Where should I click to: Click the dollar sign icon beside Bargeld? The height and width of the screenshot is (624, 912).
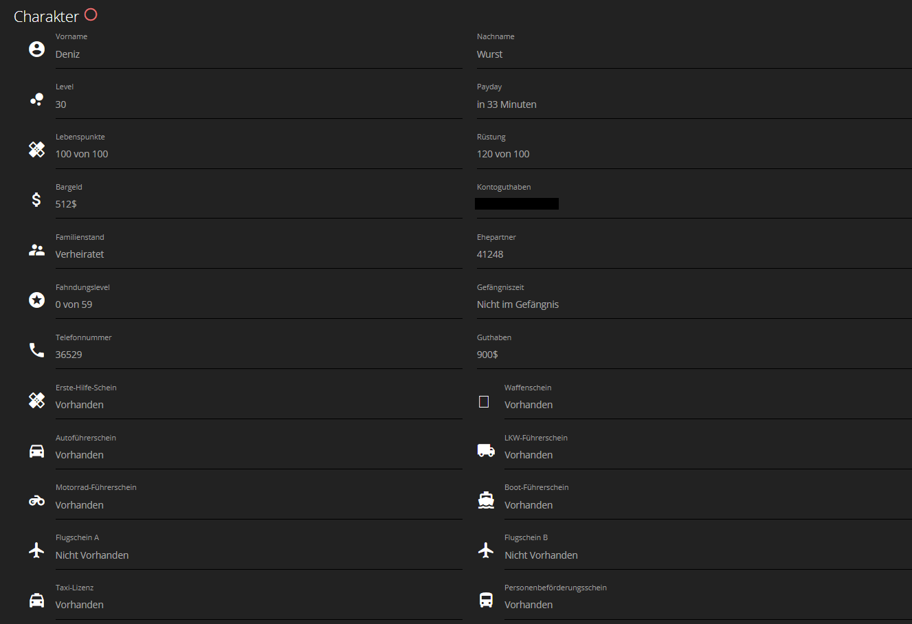click(36, 199)
